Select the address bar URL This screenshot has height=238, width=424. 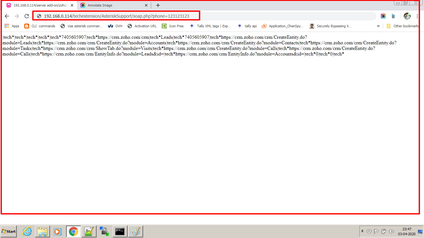click(116, 16)
